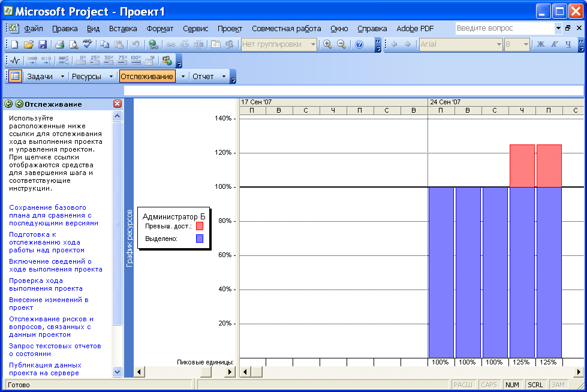Open the Arial font dropdown
Screen dimensions: 587x392
(499, 44)
